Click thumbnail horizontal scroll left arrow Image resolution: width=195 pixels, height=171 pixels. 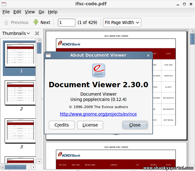(3, 167)
